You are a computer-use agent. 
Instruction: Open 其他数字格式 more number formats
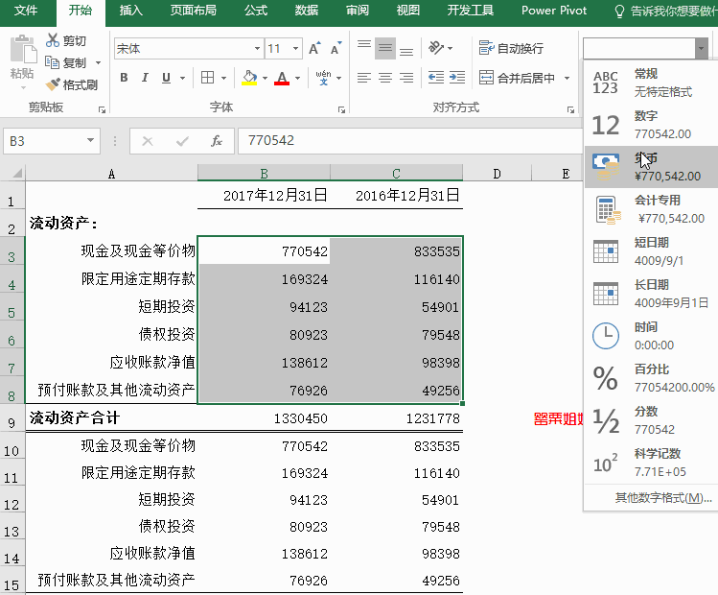pos(663,497)
